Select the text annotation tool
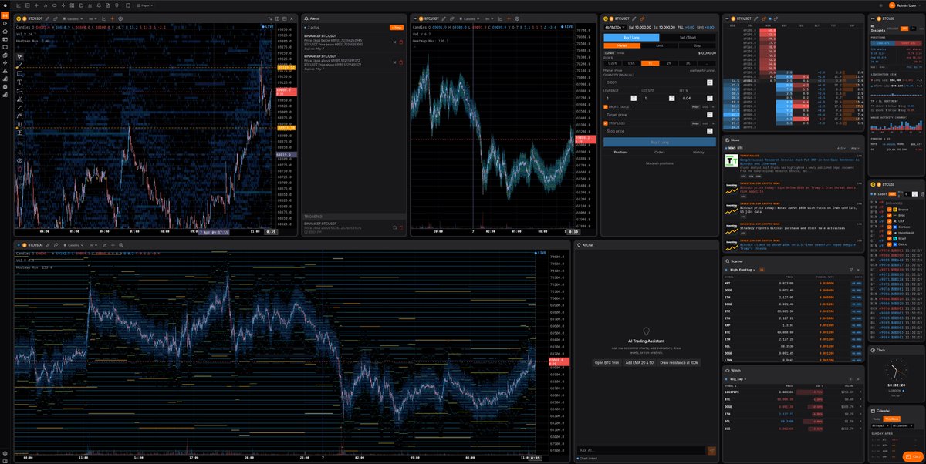The height and width of the screenshot is (464, 926). [x=19, y=82]
